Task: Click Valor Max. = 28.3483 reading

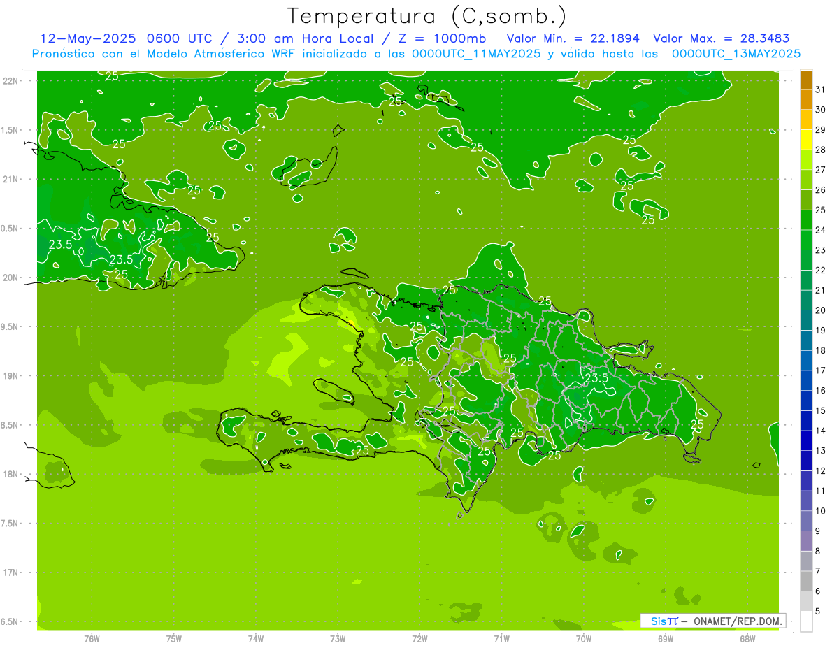Action: [721, 38]
